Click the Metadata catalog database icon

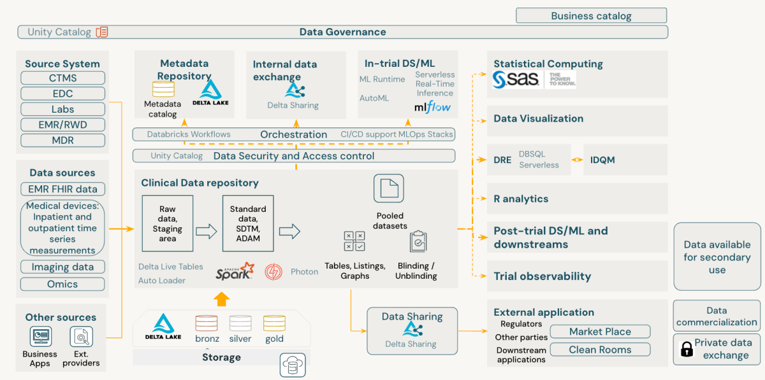163,89
